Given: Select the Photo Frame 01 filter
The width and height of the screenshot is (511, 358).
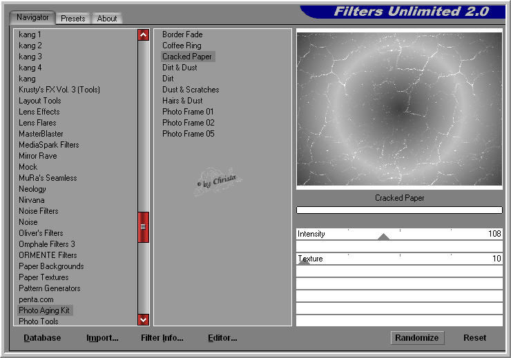Looking at the screenshot, I should pyautogui.click(x=188, y=112).
